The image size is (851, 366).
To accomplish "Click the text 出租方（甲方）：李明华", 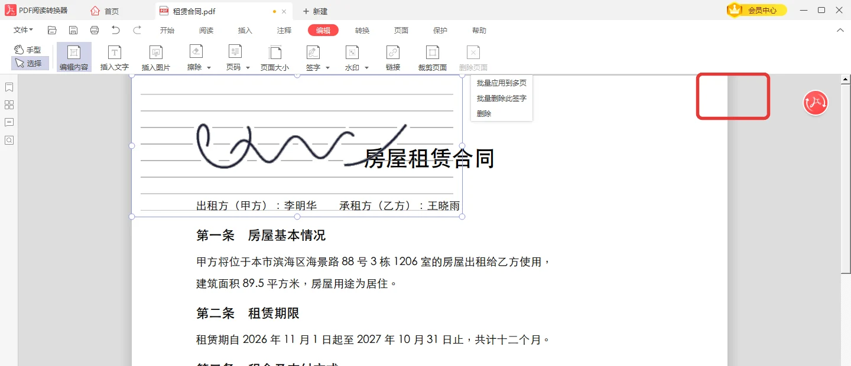I will pos(256,206).
